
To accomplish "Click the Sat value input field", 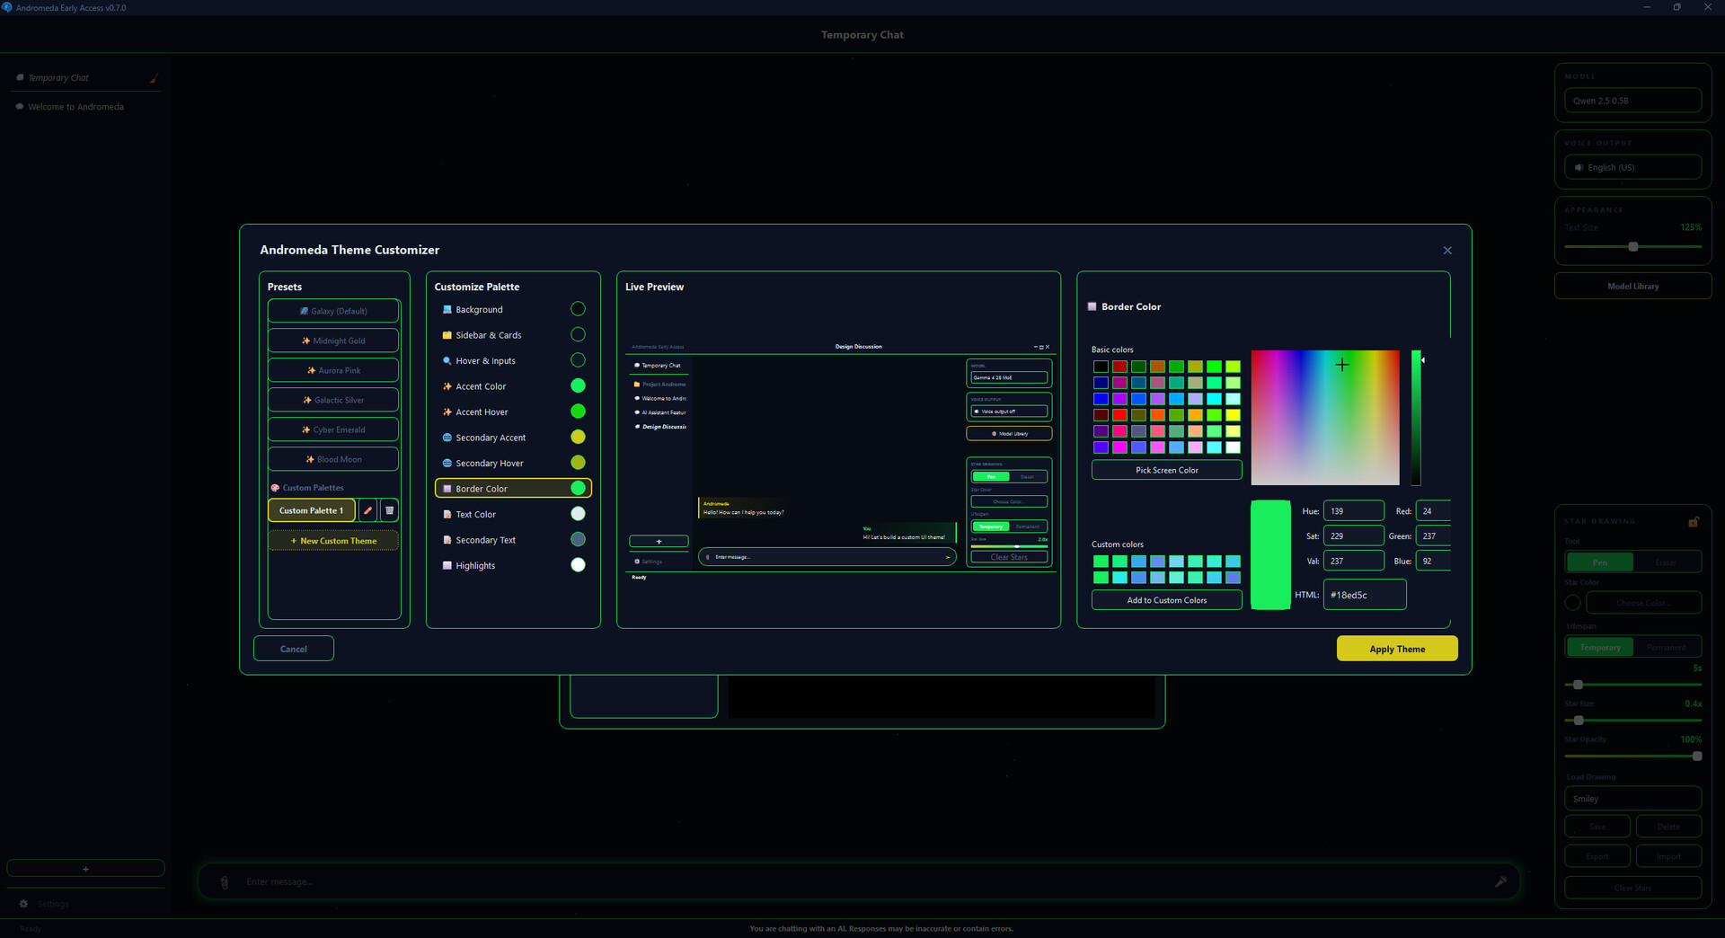I will click(x=1353, y=535).
